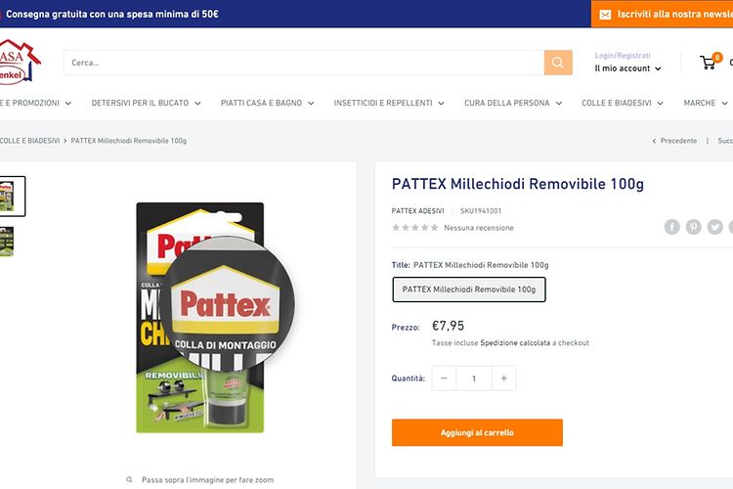Click the Aggiungi al carrello button
This screenshot has width=733, height=489.
477,432
